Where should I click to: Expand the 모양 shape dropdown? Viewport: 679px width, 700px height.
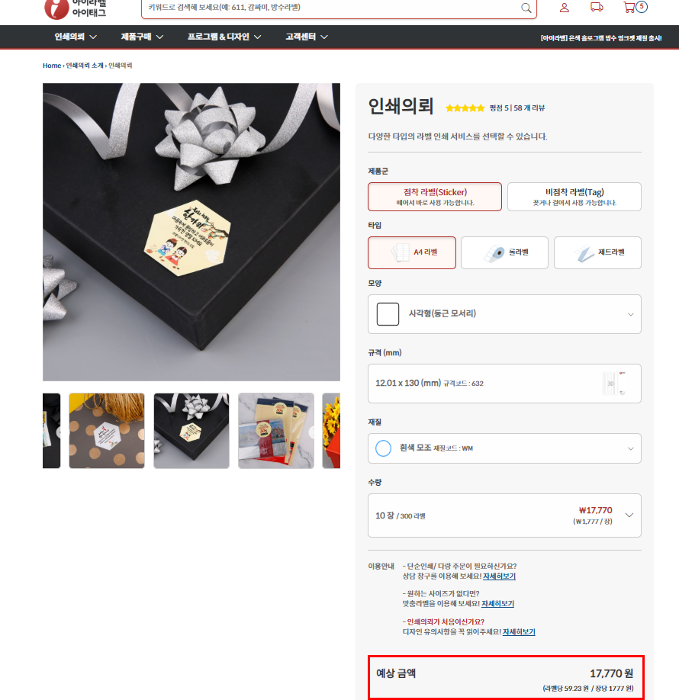pos(504,314)
